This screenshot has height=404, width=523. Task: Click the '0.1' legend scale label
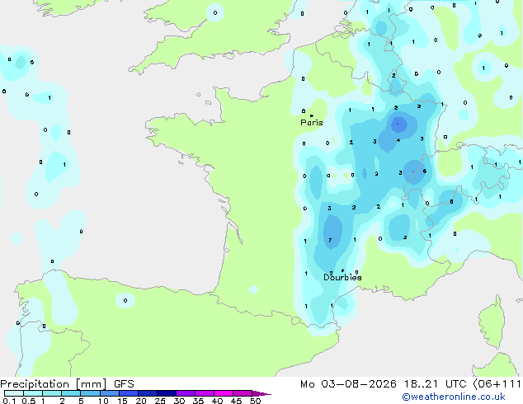[9, 401]
